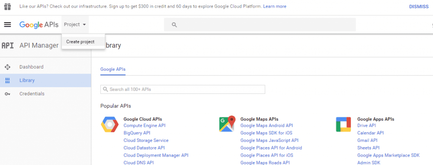Expand the Project dropdown
Viewport: 433px width, 165px height.
point(75,24)
